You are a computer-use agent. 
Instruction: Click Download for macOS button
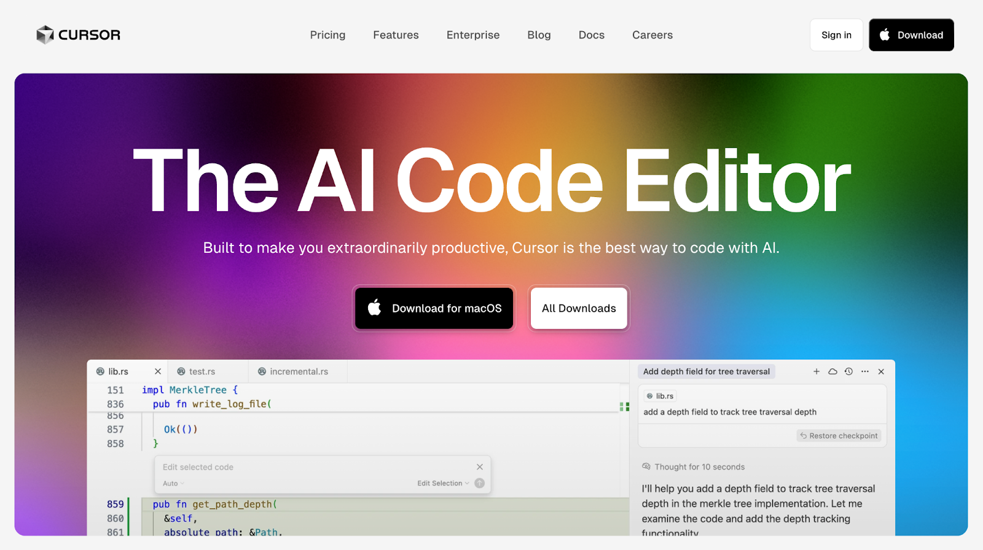point(434,308)
